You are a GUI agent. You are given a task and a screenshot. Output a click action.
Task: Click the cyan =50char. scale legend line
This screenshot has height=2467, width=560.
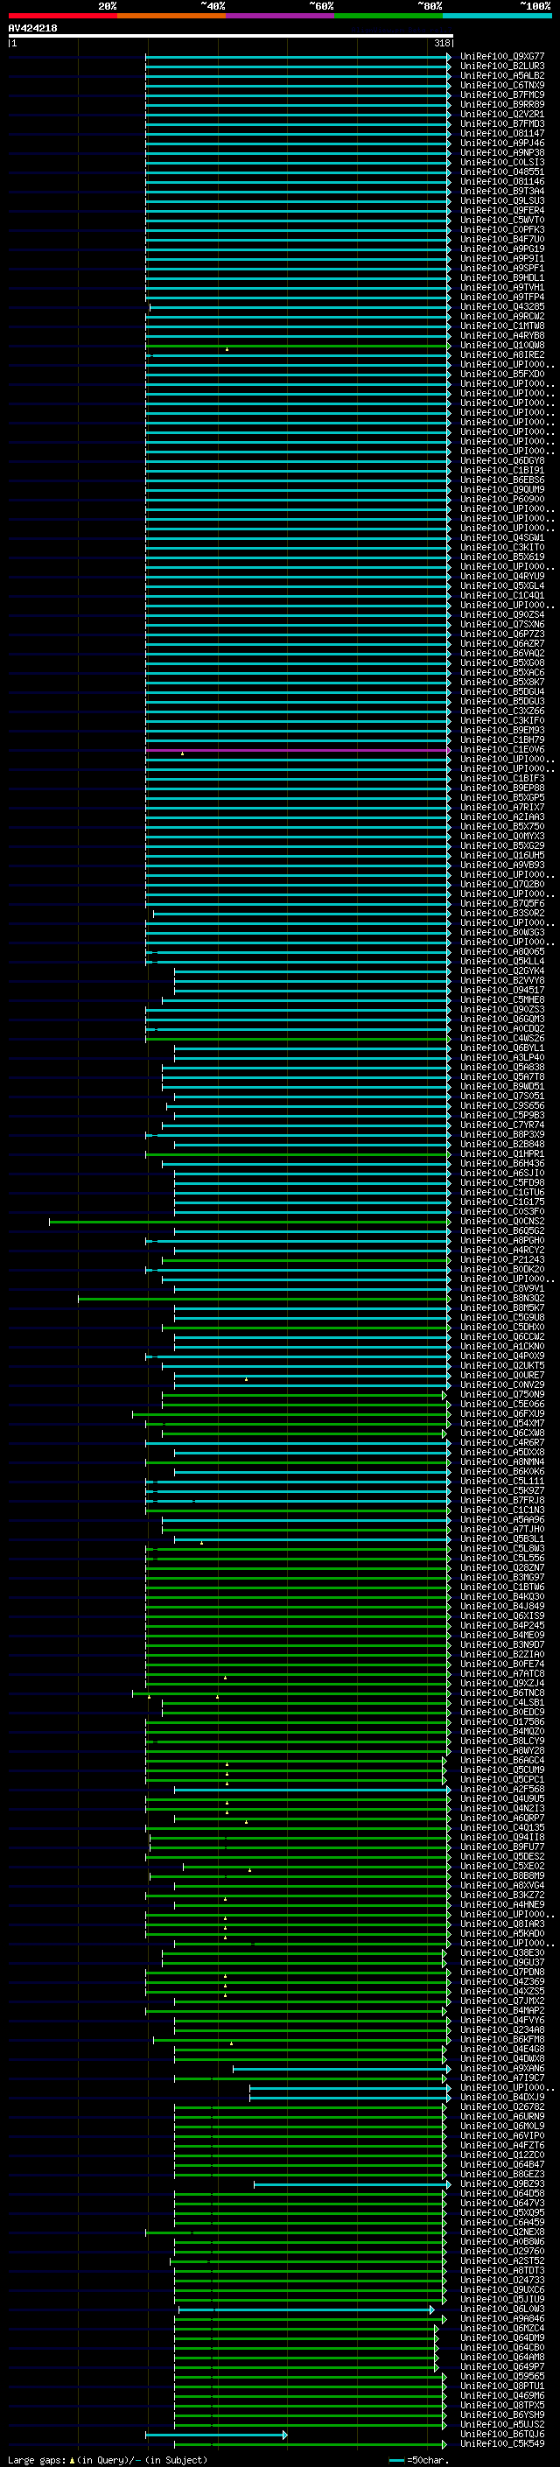396,2459
